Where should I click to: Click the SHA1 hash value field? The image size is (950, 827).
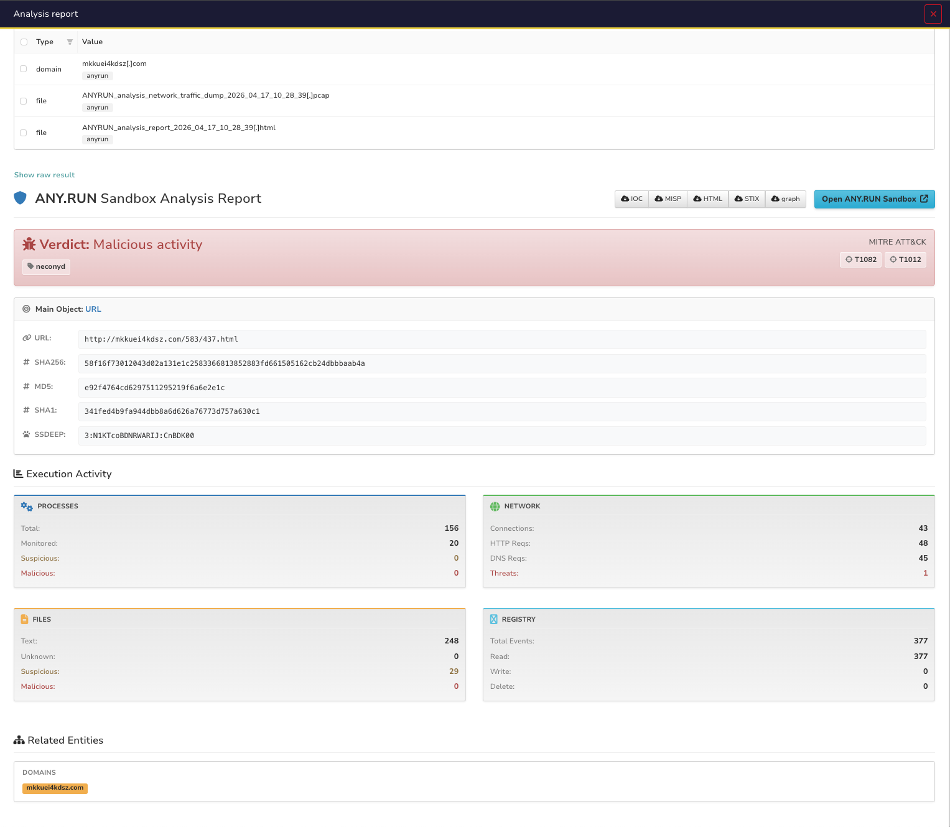(x=502, y=411)
